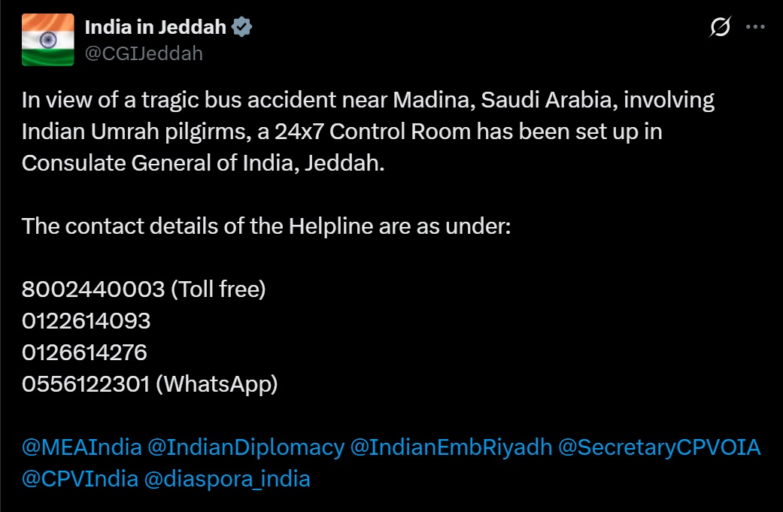Click the blue verified badge
Screen dimensions: 783x512
[x=242, y=28]
